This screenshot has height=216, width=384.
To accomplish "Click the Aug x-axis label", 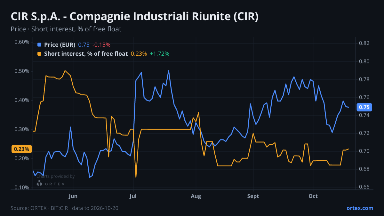I will tap(196, 196).
